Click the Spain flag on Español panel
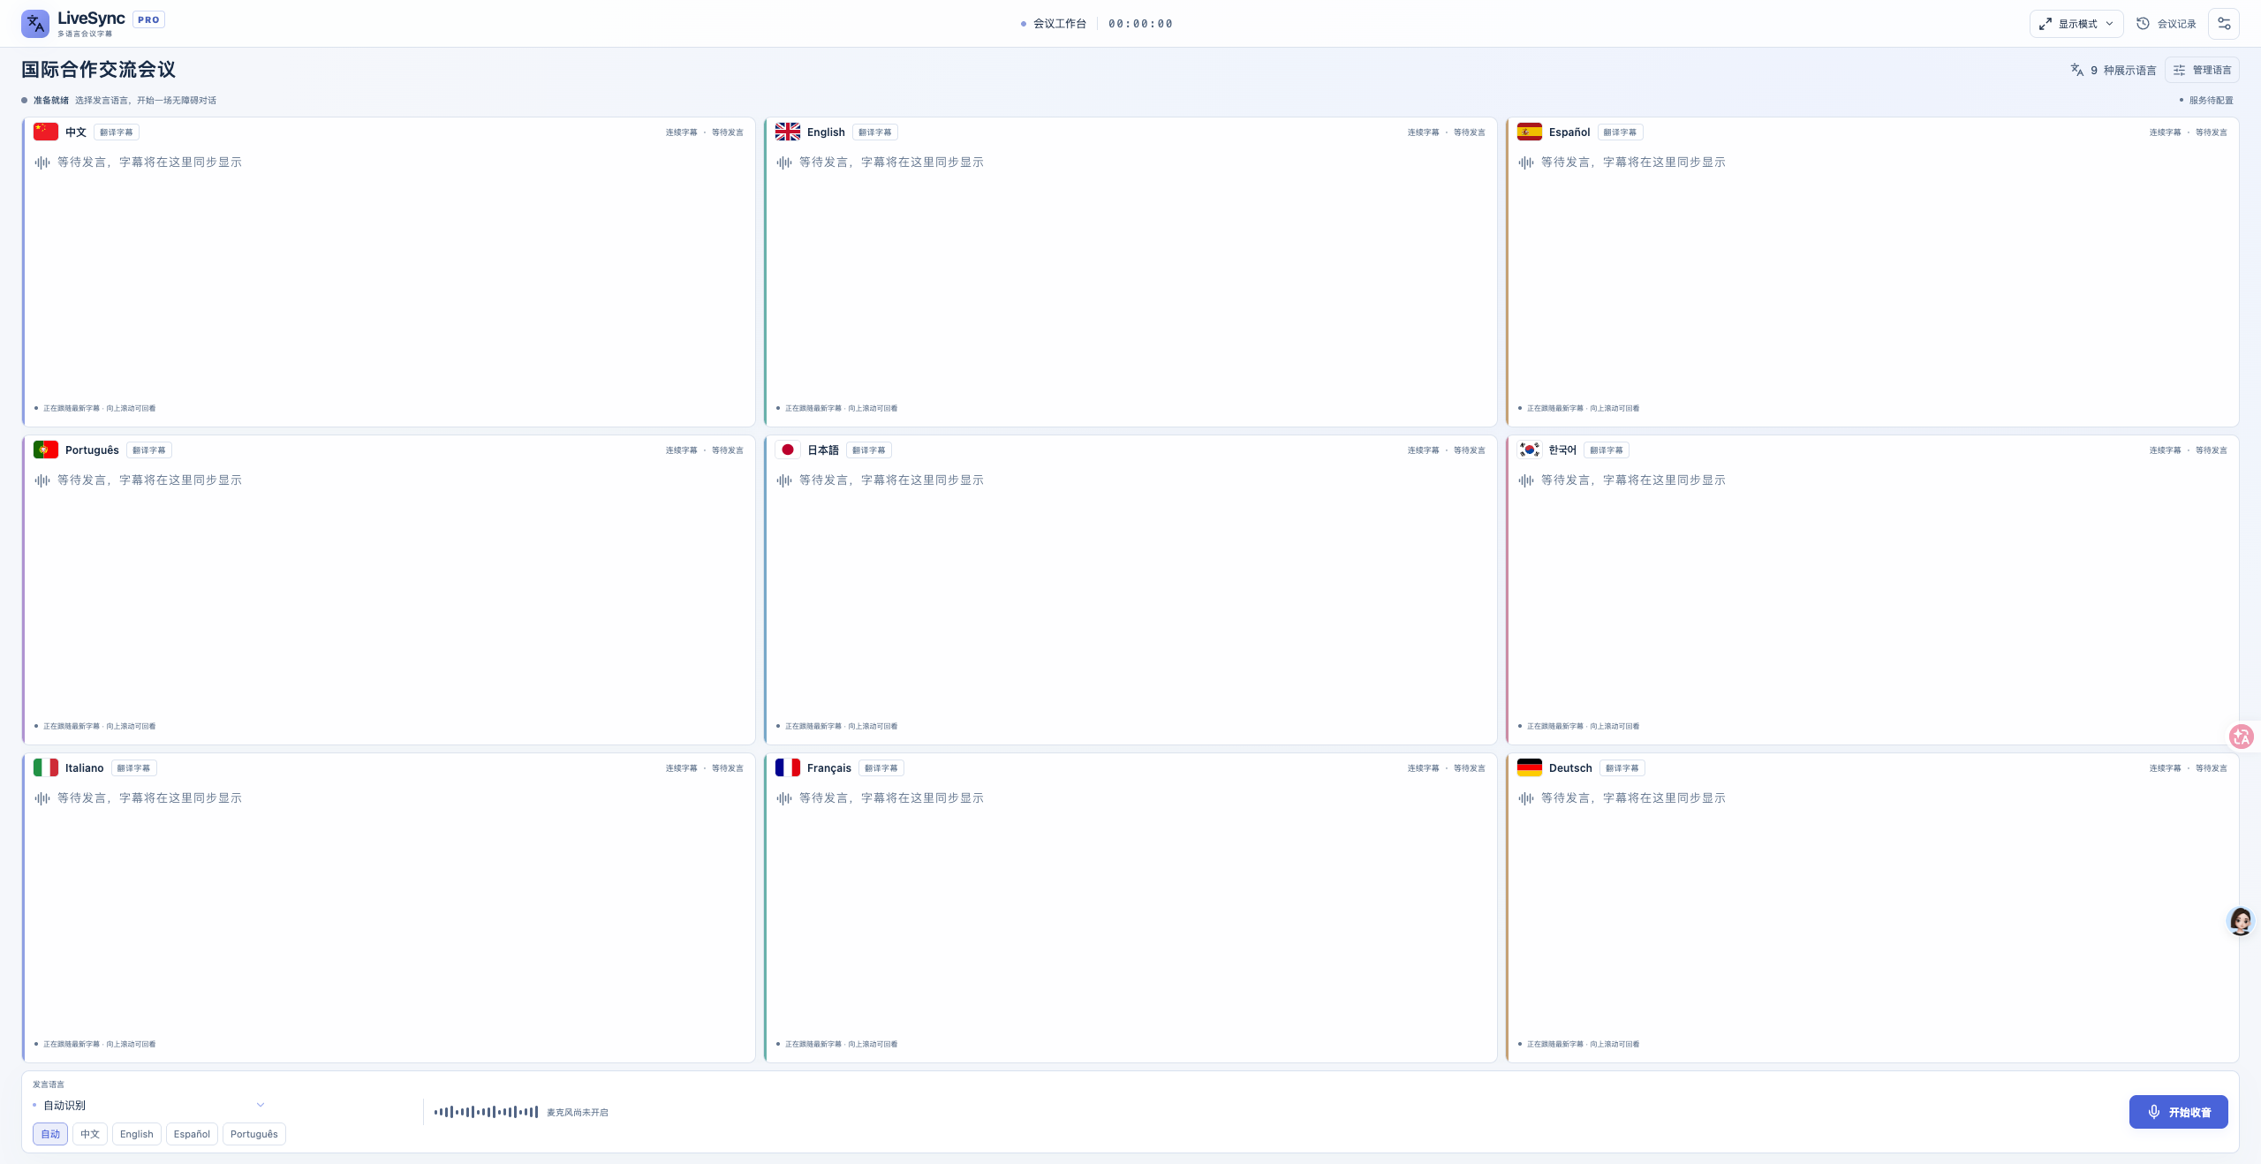This screenshot has width=2261, height=1164. click(1530, 132)
